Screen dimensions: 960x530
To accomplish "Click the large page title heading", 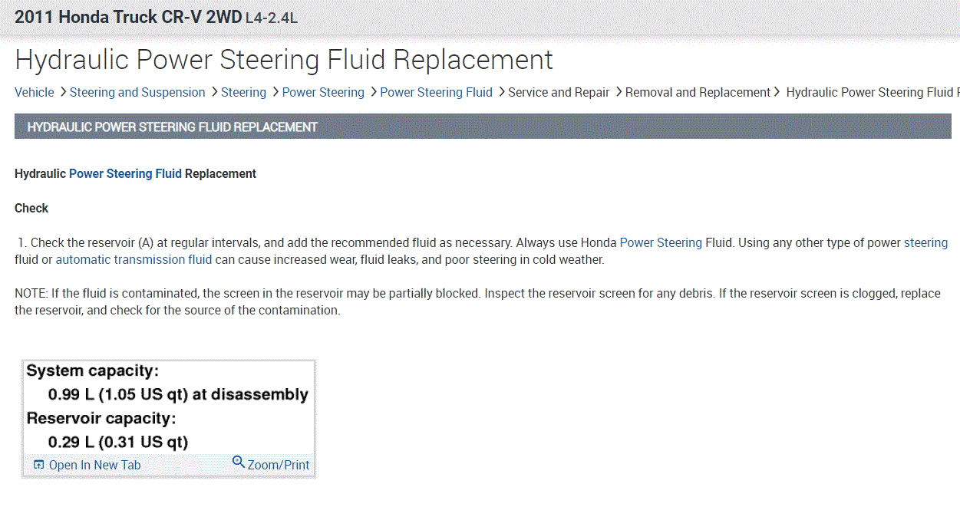I will [x=284, y=60].
